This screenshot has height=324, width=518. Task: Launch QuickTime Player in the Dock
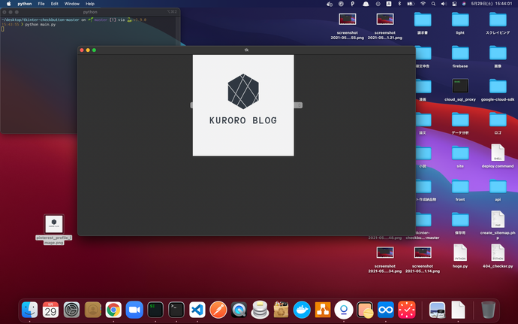[x=239, y=310]
